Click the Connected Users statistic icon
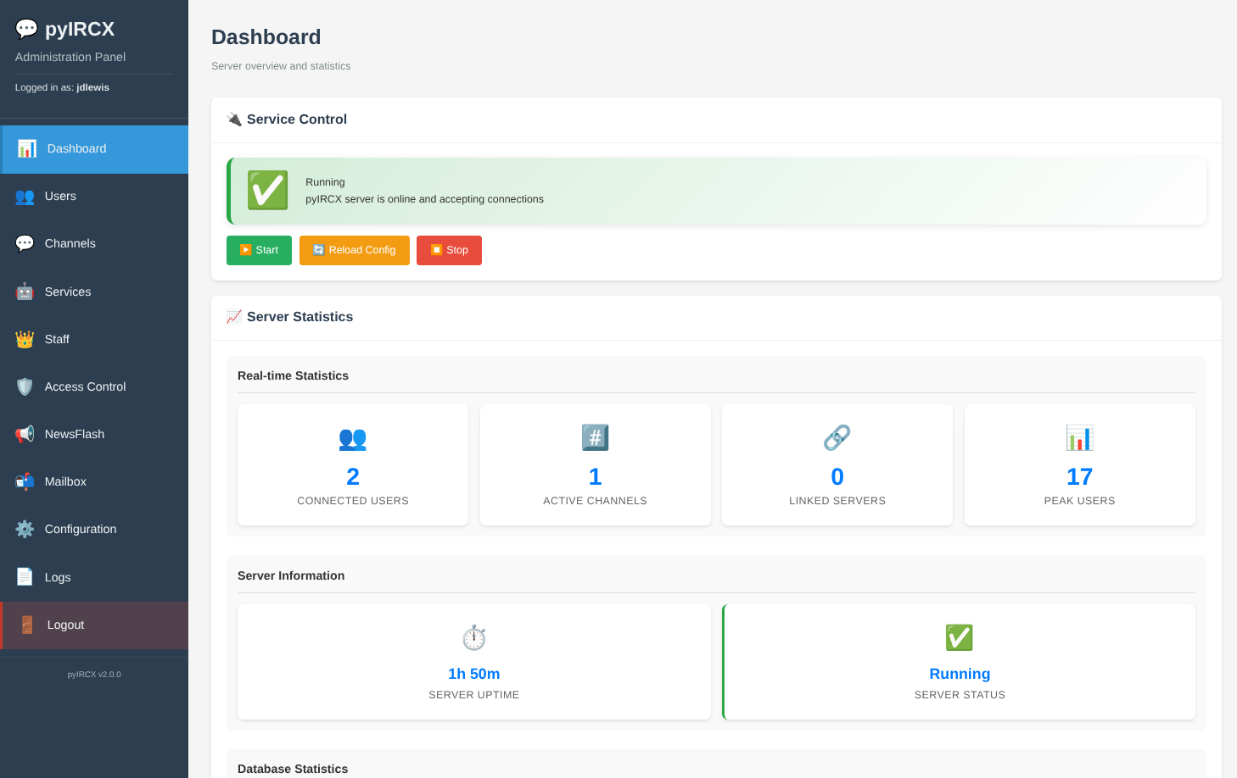This screenshot has width=1237, height=778. pyautogui.click(x=352, y=439)
